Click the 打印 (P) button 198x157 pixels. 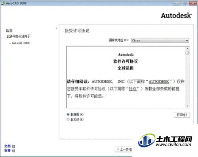[182, 115]
